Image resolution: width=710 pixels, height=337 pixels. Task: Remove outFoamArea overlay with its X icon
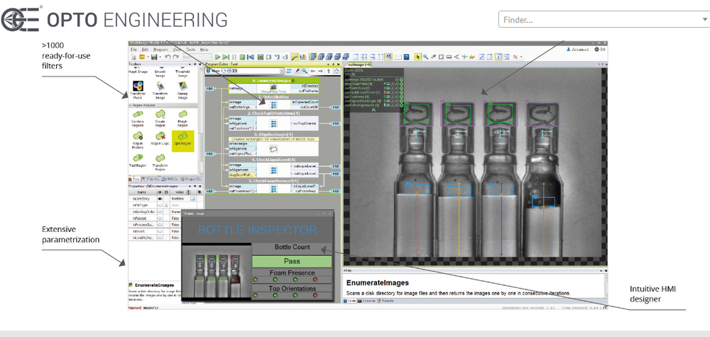401,88
